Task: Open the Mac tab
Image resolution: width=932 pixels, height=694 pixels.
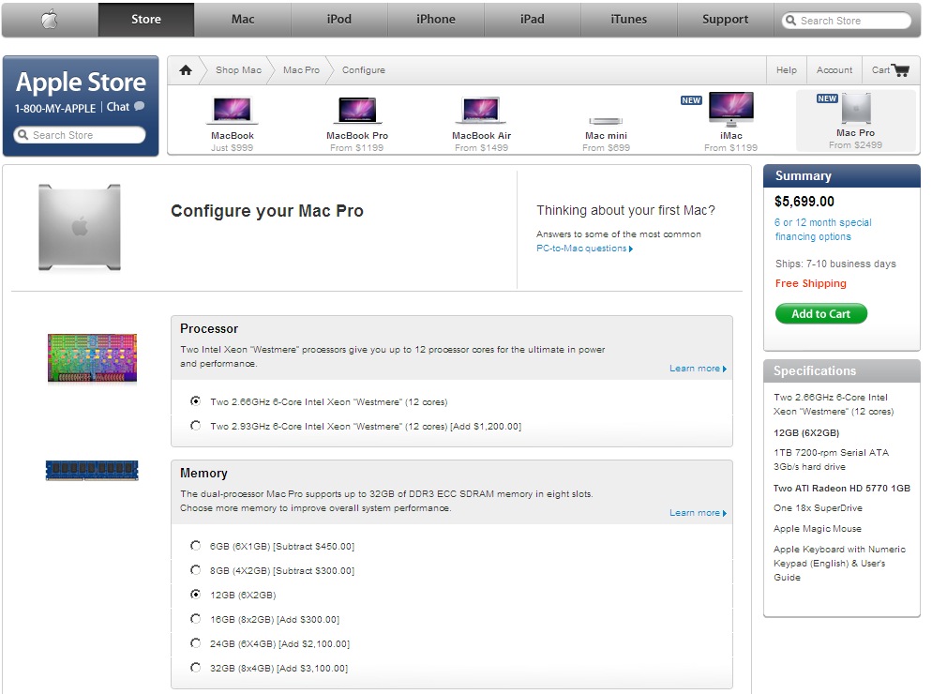Action: point(243,20)
